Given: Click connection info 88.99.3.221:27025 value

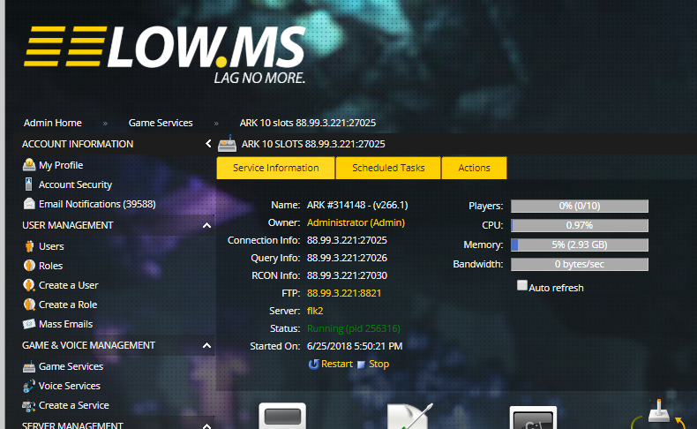Looking at the screenshot, I should [347, 240].
